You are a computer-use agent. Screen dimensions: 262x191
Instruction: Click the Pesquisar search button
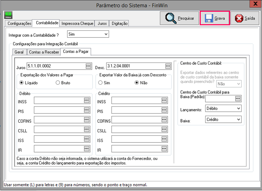coord(179,18)
